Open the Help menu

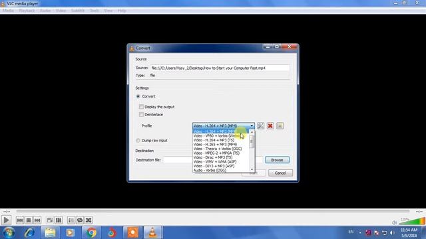click(122, 11)
